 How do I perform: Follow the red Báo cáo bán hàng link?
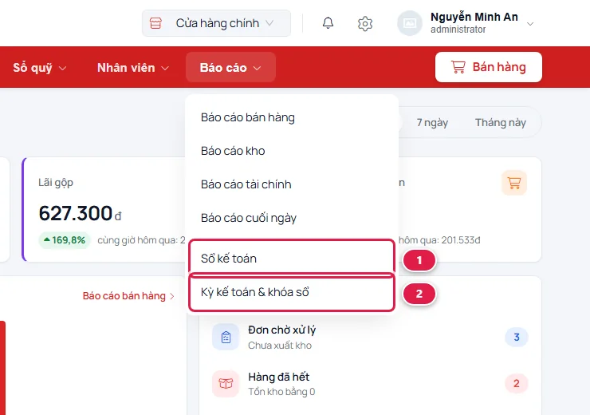pyautogui.click(x=128, y=296)
